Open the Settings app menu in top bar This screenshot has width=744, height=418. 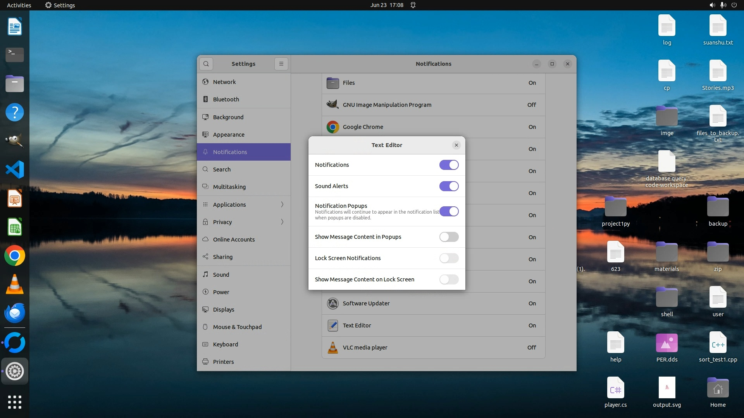point(60,5)
